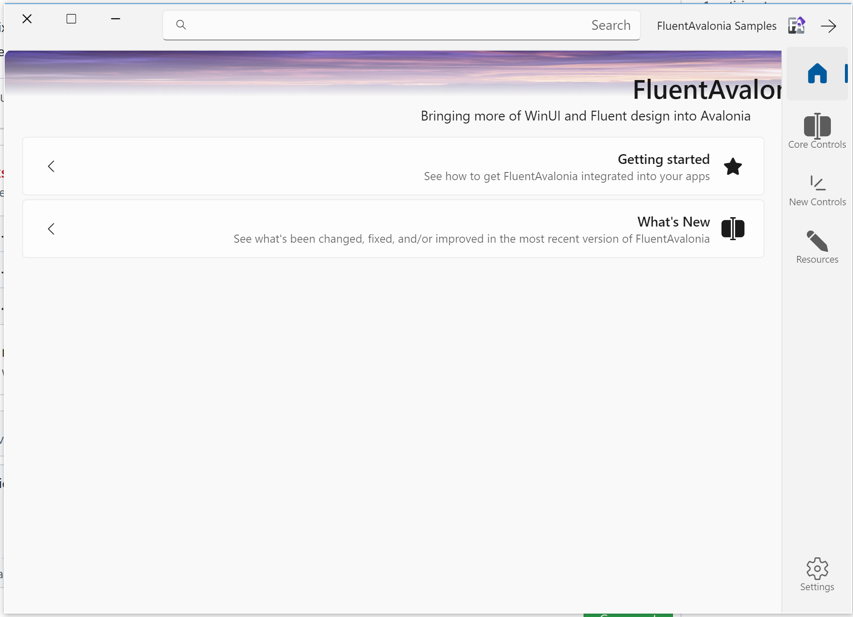Open the Getting started card title
The width and height of the screenshot is (853, 617).
click(x=663, y=159)
